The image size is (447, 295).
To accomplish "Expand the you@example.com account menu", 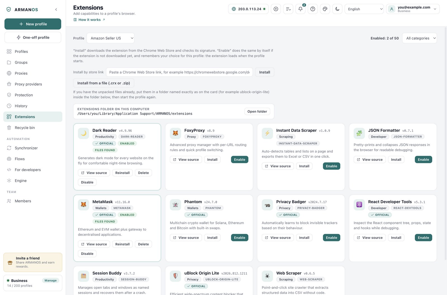I will pos(413,9).
